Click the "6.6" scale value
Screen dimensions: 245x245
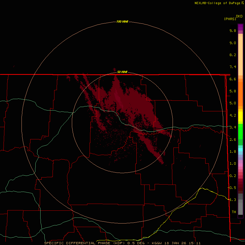click(233, 79)
